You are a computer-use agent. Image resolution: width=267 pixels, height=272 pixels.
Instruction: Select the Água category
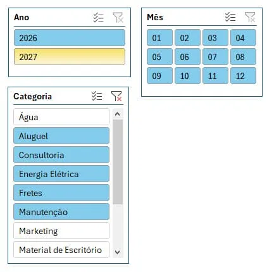[61, 117]
